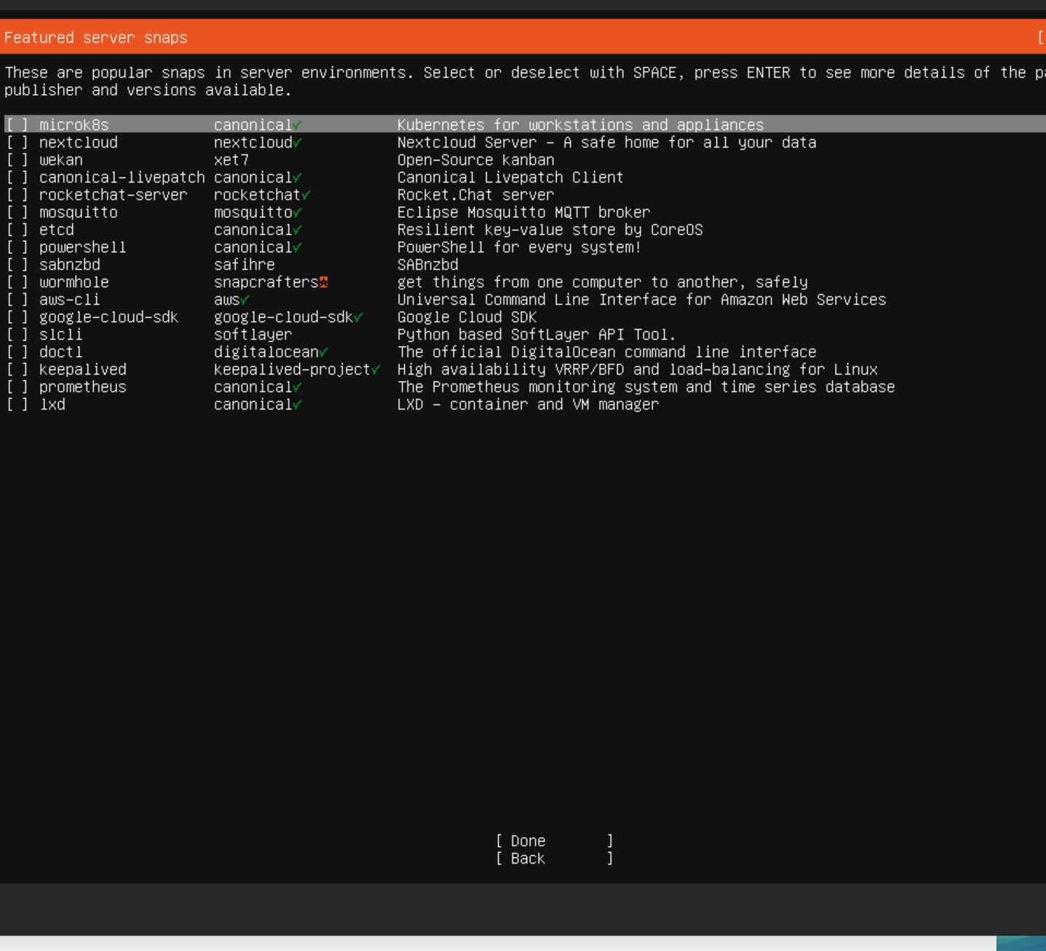Click verified checkmark after google-cloud-sdk publisher

pos(358,317)
